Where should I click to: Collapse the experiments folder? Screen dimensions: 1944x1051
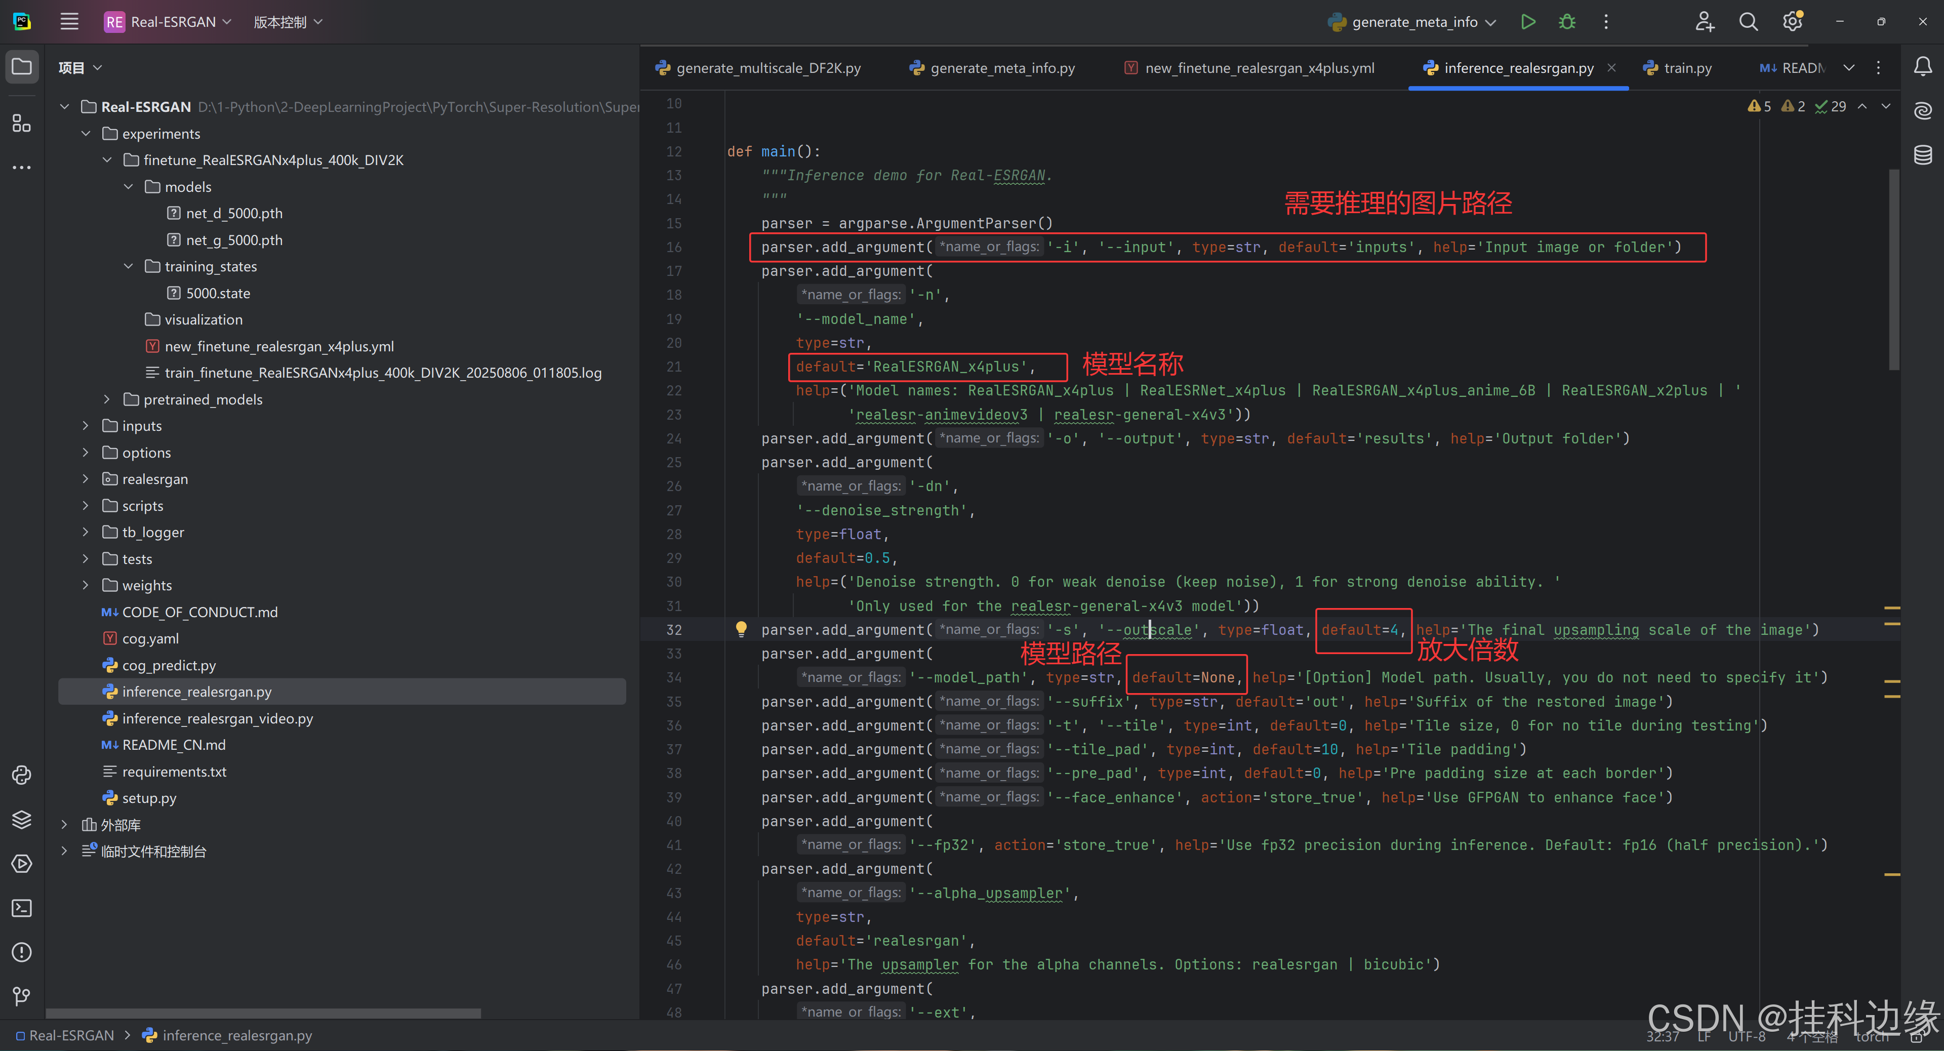tap(86, 134)
